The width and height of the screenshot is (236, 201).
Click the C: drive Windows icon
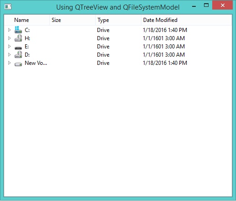click(18, 30)
